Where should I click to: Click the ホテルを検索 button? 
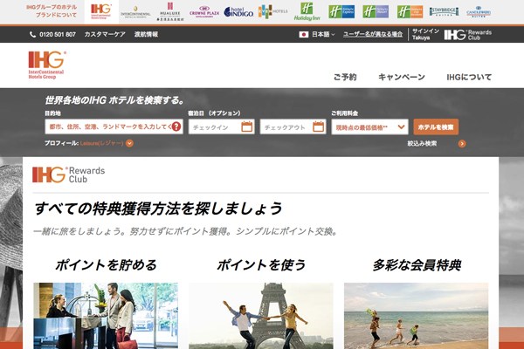(x=436, y=127)
